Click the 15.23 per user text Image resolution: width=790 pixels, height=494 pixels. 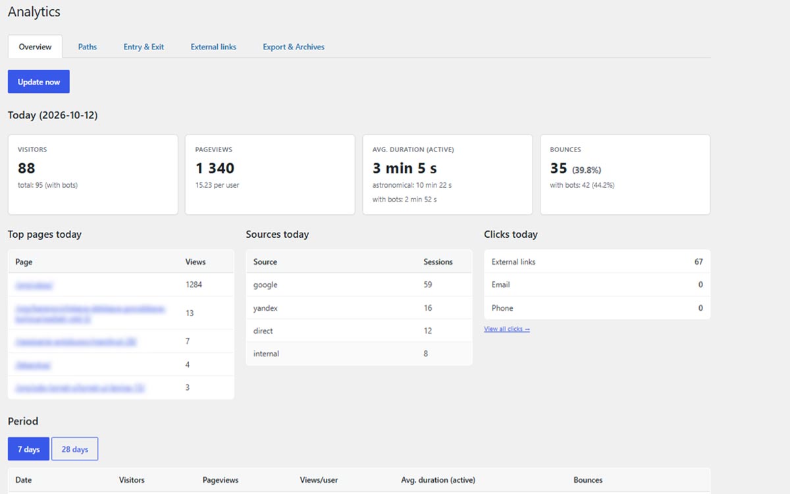(x=217, y=185)
